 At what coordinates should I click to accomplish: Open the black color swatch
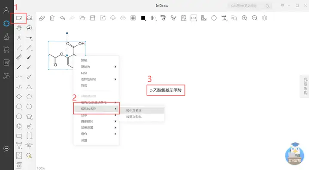143,18
